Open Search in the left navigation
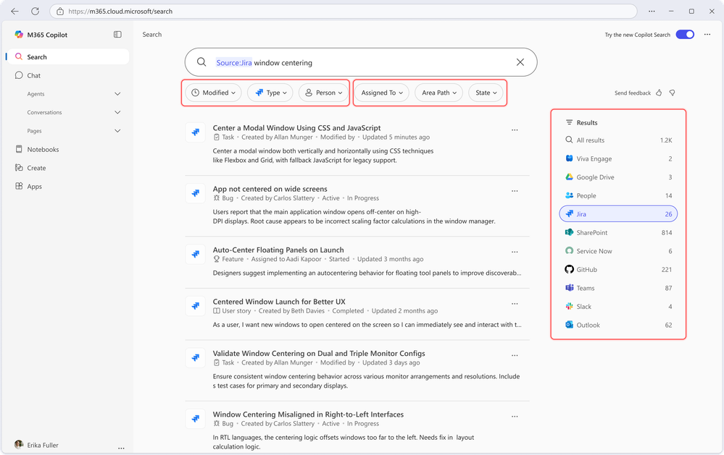 click(x=67, y=56)
